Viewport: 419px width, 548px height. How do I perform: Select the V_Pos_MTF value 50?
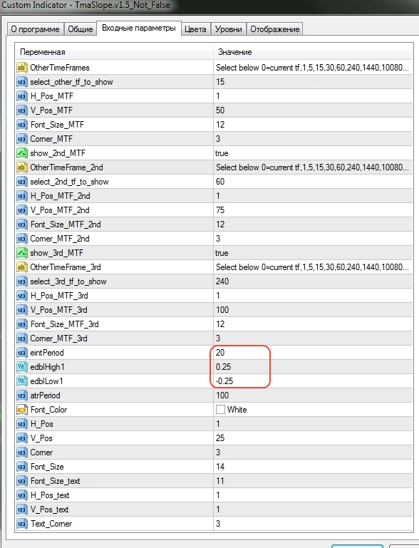[x=220, y=110]
